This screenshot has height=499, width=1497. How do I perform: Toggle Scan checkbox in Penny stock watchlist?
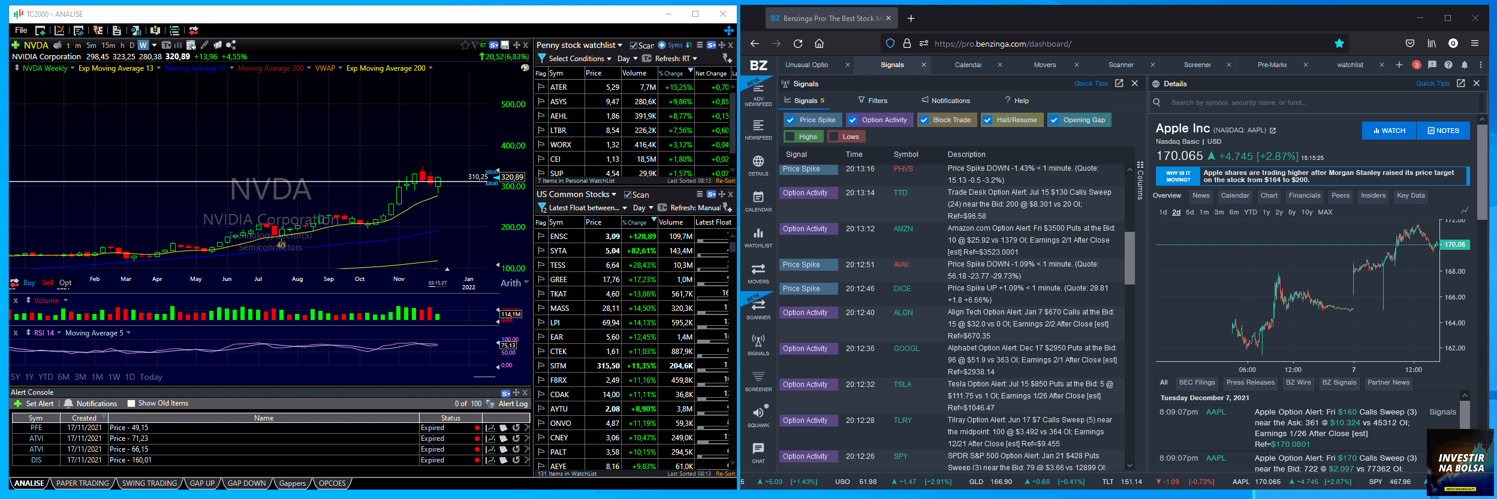pos(634,46)
